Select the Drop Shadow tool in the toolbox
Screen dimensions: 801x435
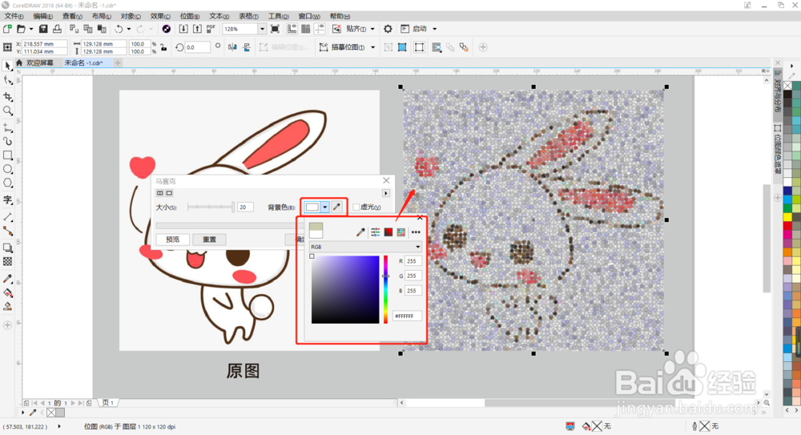click(8, 248)
